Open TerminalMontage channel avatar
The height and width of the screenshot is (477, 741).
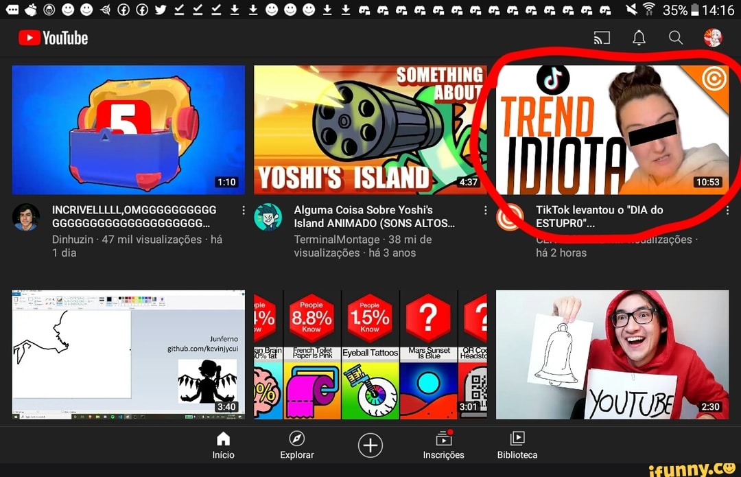pos(268,217)
